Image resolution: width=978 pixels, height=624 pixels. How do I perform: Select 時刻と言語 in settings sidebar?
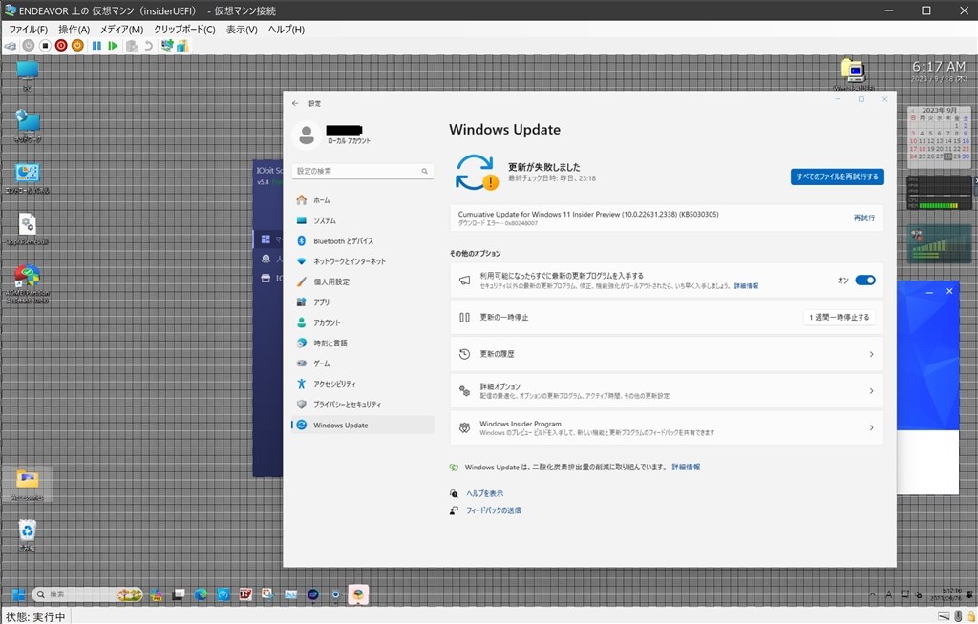pos(362,343)
